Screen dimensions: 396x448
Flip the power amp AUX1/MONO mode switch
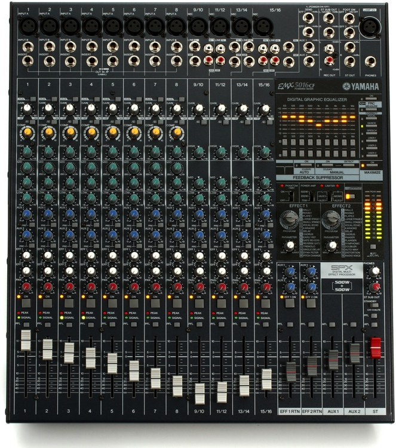pyautogui.click(x=330, y=197)
